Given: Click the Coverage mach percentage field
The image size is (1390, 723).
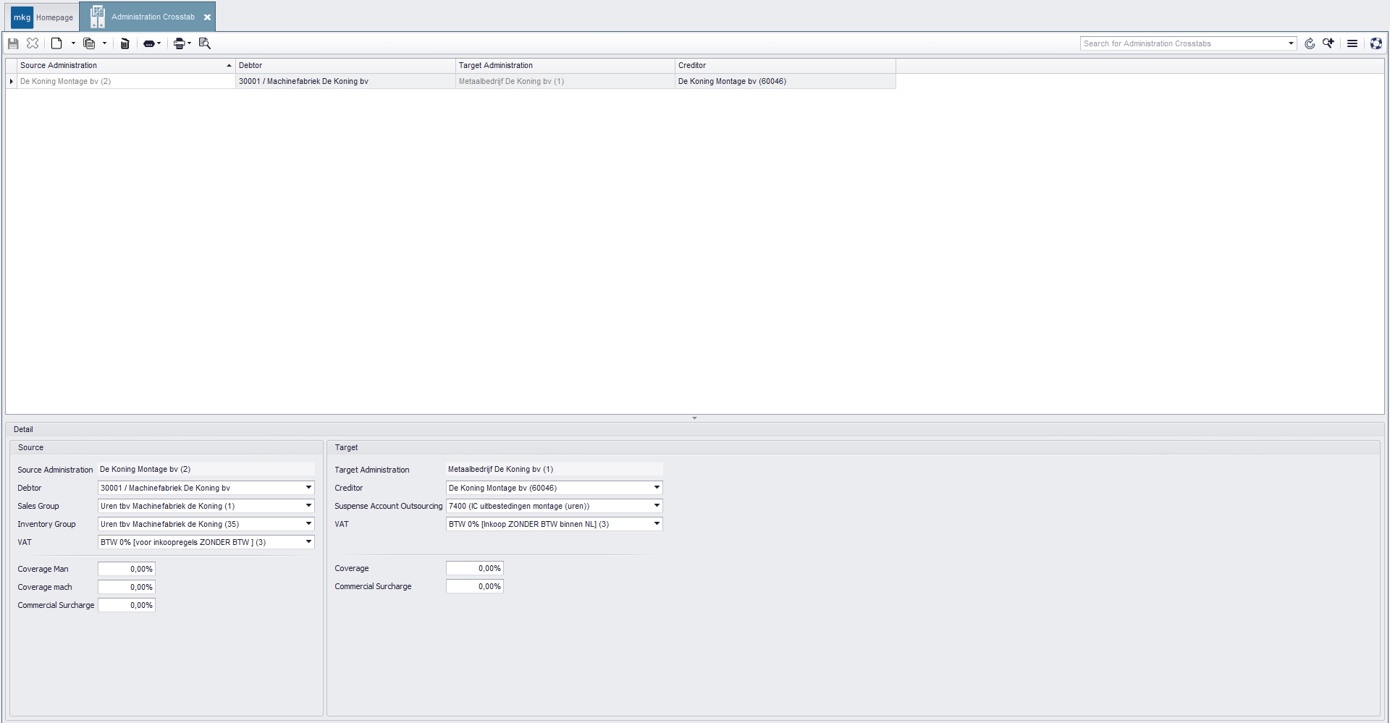Looking at the screenshot, I should (127, 587).
